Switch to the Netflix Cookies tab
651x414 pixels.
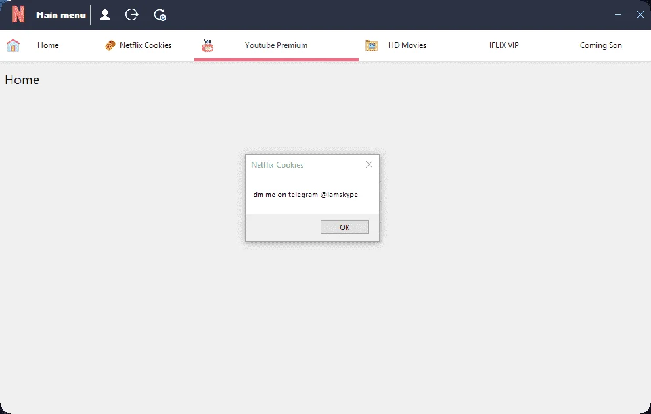tap(145, 45)
